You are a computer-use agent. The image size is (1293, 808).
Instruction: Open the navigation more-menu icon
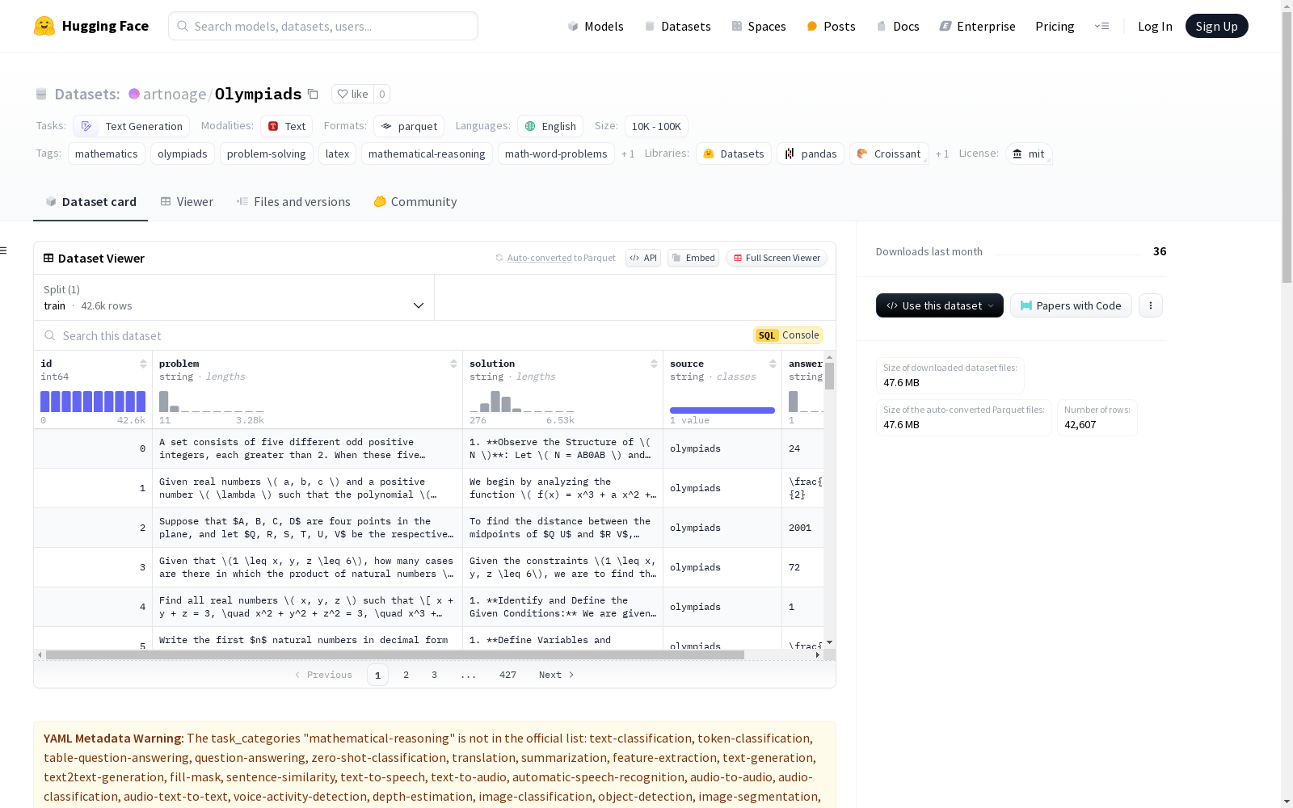pos(1101,26)
